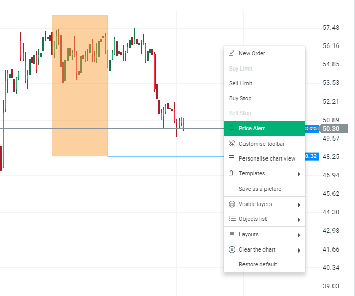The width and height of the screenshot is (355, 296).
Task: Choose Restore default menu entry
Action: click(258, 264)
